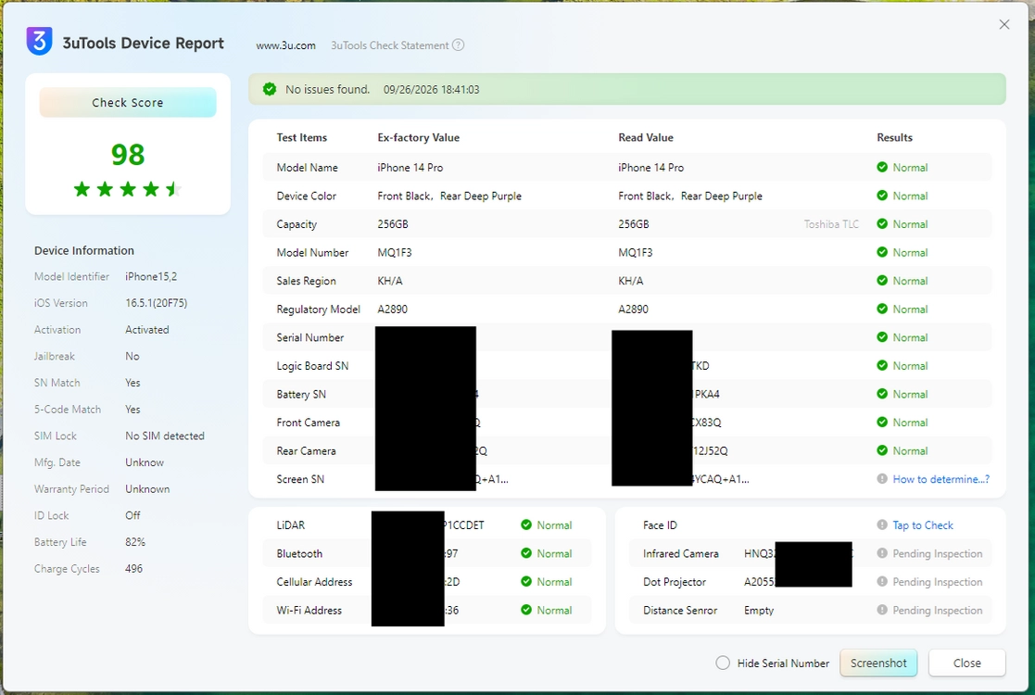Click the Distance Sensor pending icon
Image resolution: width=1035 pixels, height=695 pixels.
(x=882, y=610)
